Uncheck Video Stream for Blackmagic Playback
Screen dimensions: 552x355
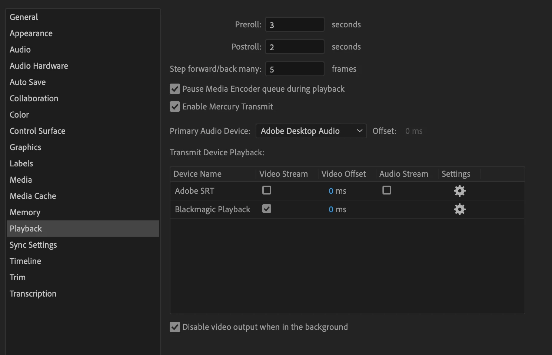[267, 209]
